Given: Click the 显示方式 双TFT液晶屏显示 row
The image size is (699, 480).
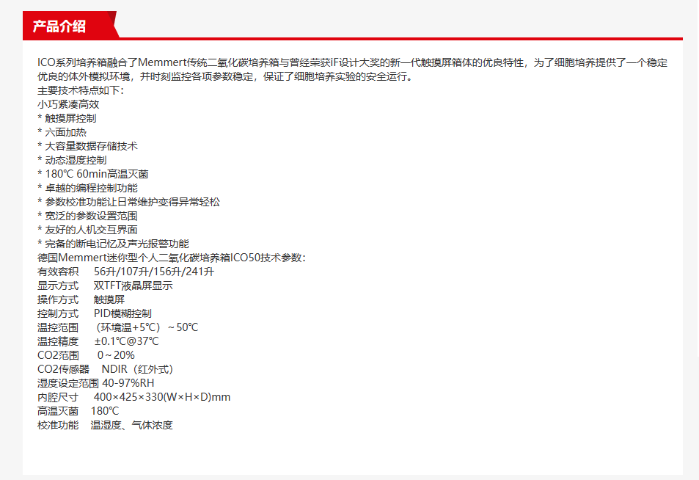Looking at the screenshot, I should 105,286.
